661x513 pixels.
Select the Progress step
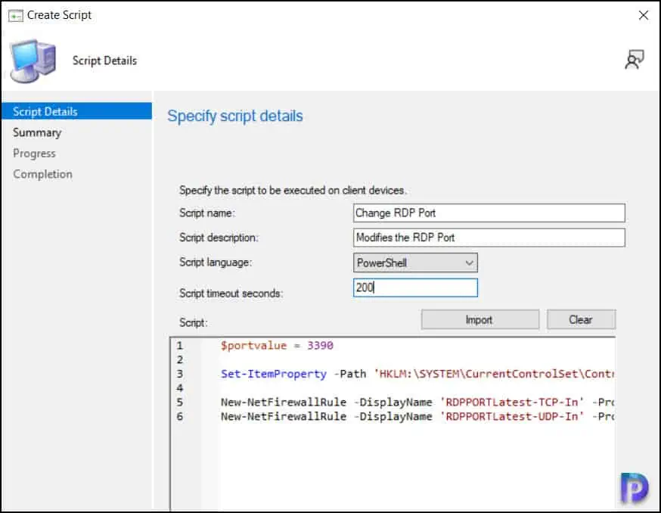[x=34, y=153]
